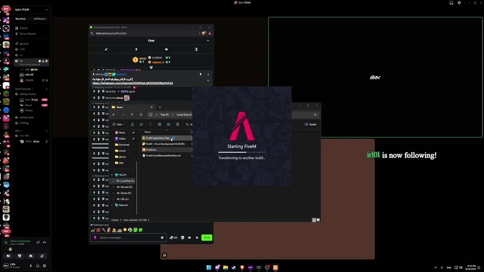
Task: Open pinned message three-dot options
Action: 208,74
